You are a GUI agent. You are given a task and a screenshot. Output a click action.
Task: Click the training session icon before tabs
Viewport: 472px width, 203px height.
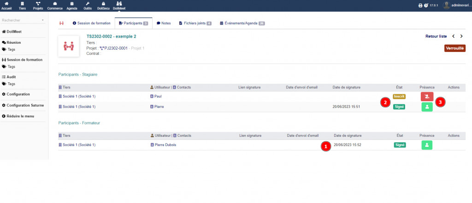pyautogui.click(x=62, y=23)
